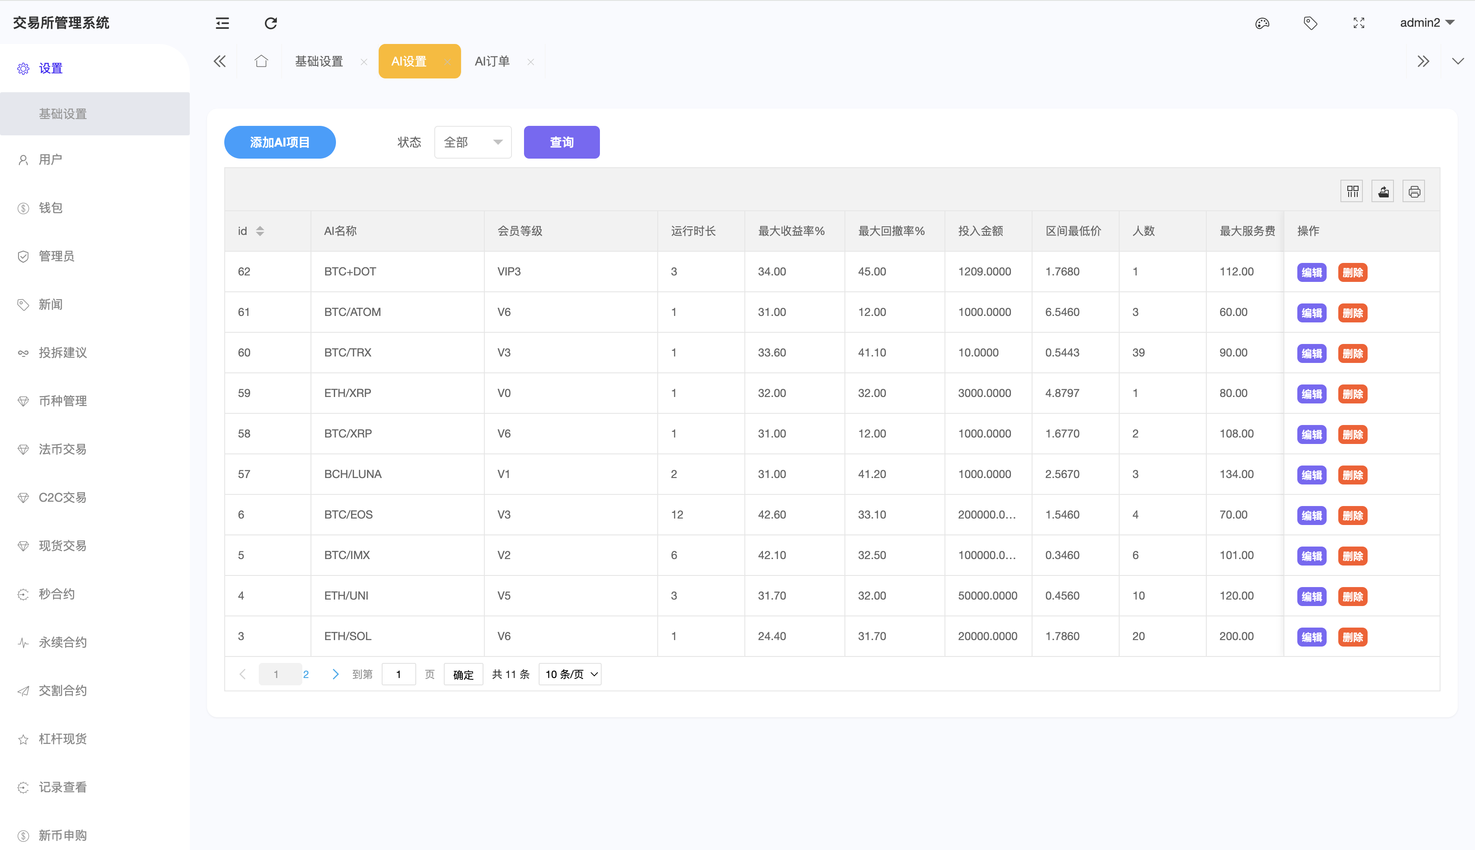Open the 状态 全部 dropdown
The height and width of the screenshot is (850, 1475).
(473, 142)
